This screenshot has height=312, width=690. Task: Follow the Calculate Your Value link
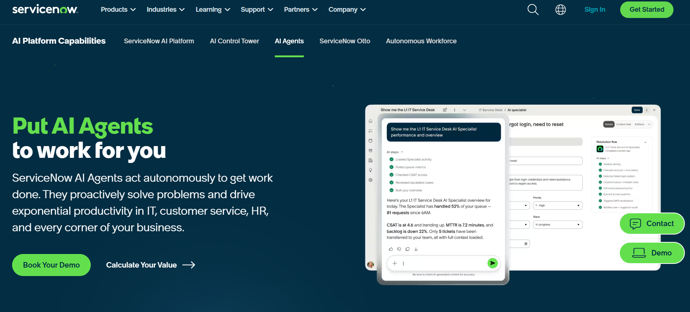click(x=151, y=265)
